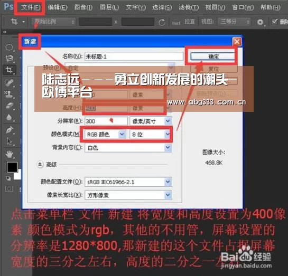
Task: Toggle Quick Mask mode icon
Action: coord(9,189)
